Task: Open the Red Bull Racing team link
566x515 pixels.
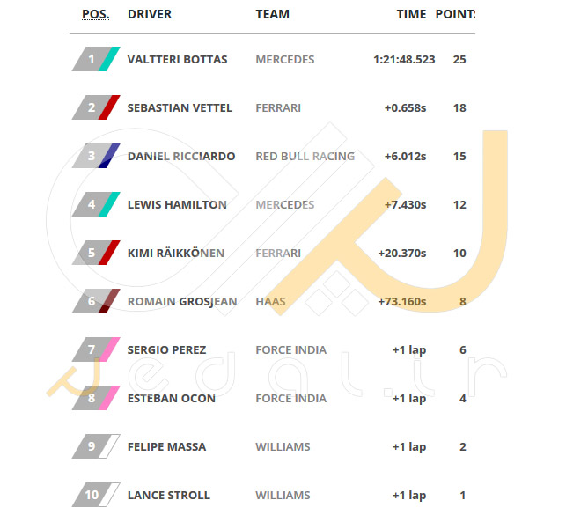Action: tap(305, 156)
